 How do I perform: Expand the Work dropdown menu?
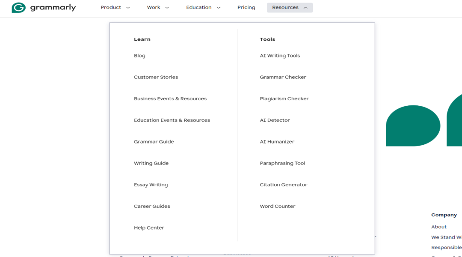pyautogui.click(x=158, y=7)
